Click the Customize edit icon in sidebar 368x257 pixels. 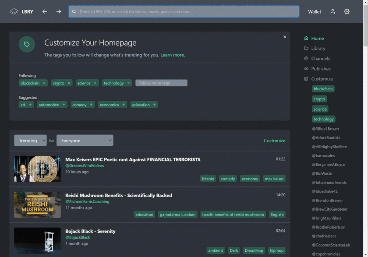pos(306,78)
